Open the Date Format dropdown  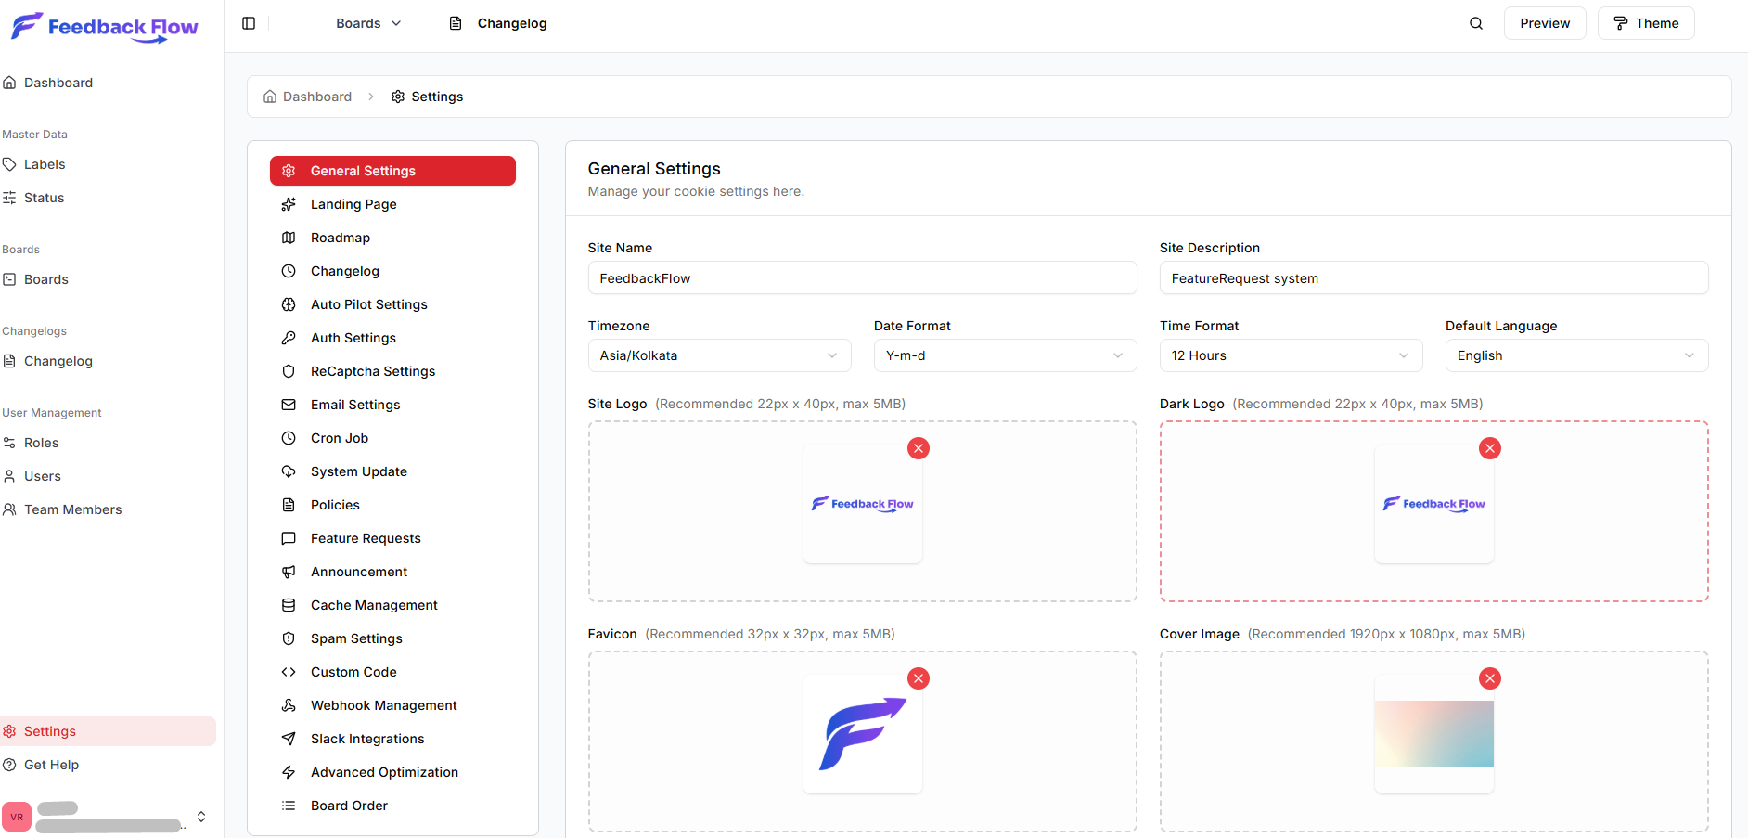[x=1005, y=355]
